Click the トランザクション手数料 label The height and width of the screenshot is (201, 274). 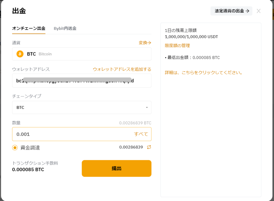[x=35, y=163]
